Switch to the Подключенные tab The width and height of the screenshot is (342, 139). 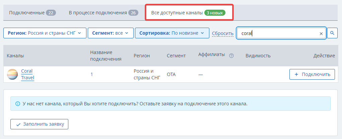[32, 13]
